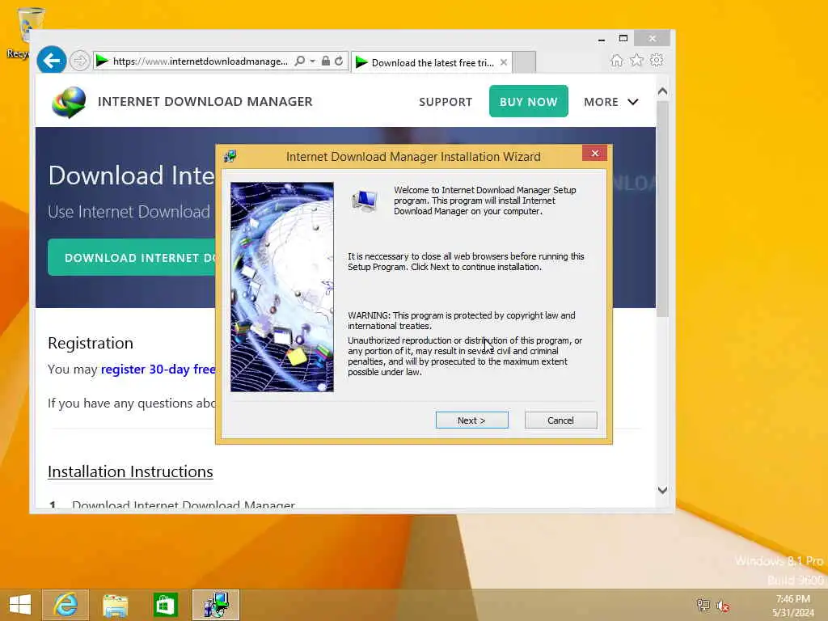Click the BUY NOW button

[x=529, y=101]
